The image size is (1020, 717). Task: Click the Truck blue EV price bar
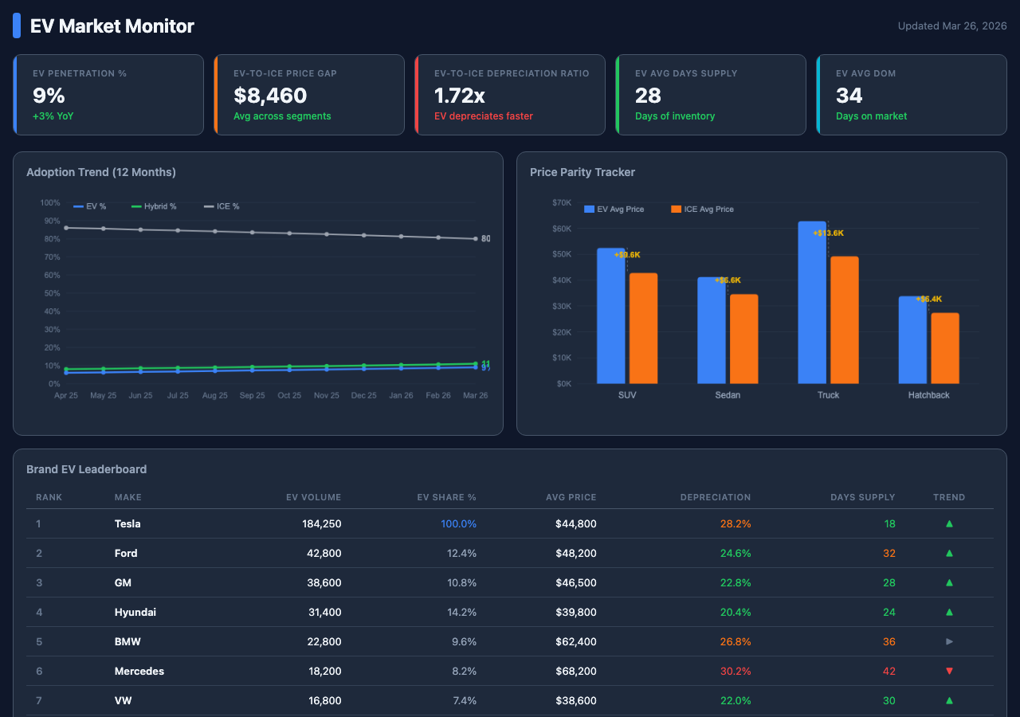pos(812,303)
